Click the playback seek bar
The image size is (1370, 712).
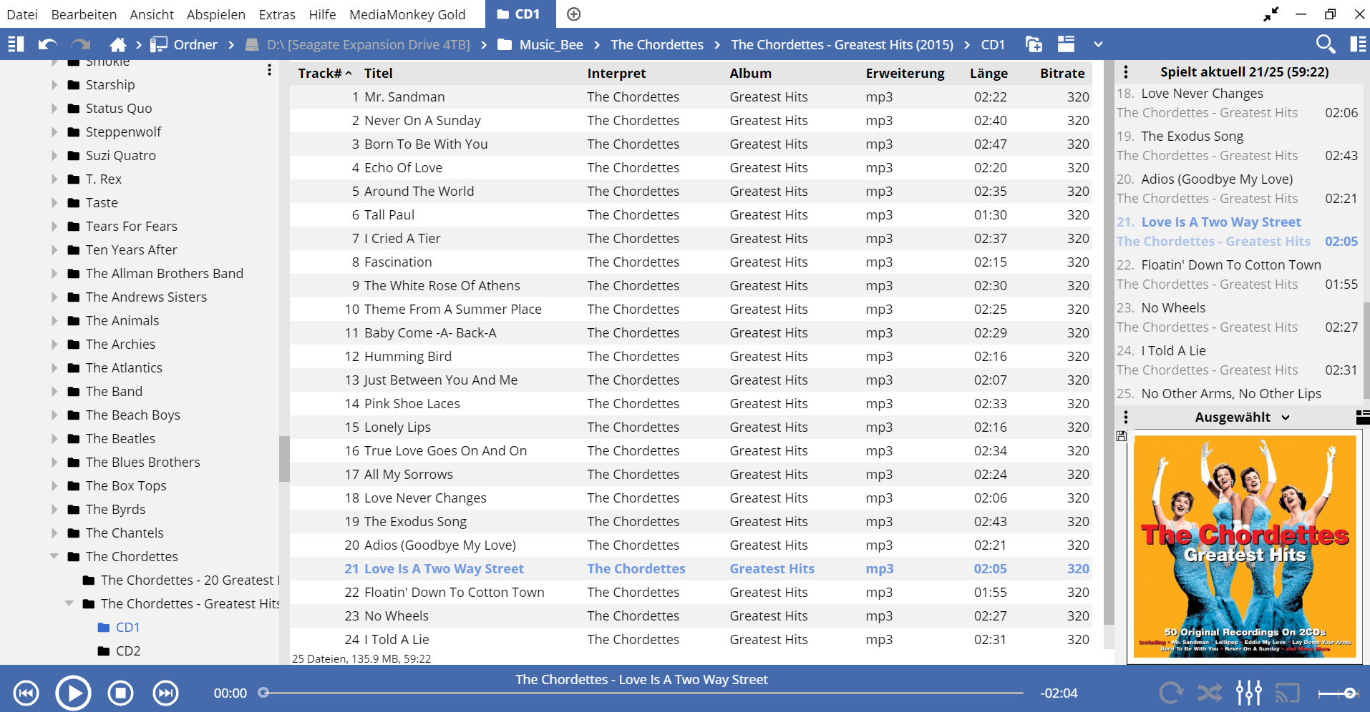pos(641,693)
